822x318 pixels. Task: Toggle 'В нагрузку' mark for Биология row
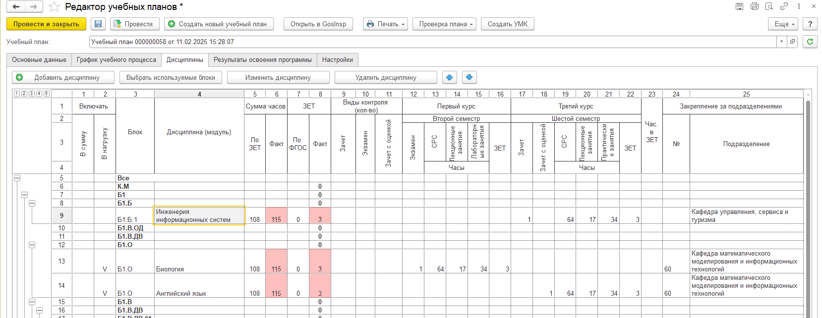coord(105,262)
